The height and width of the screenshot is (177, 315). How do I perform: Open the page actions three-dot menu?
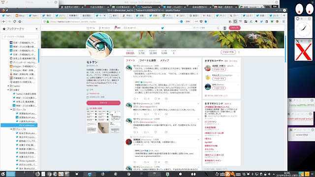click(196, 22)
